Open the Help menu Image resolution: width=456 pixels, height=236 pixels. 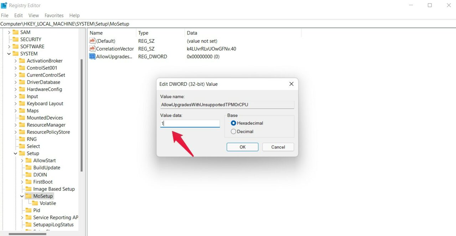(74, 15)
